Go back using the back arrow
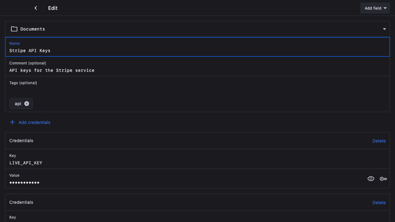 (36, 8)
